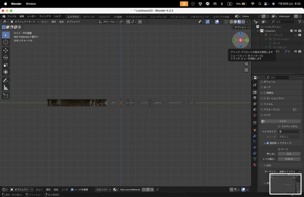The image size is (304, 197).
Task: Enable the モーションブラー checkbox
Action: [x=265, y=98]
